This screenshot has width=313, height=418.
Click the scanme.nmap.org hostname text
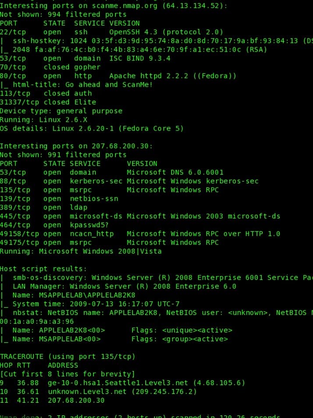(x=125, y=6)
